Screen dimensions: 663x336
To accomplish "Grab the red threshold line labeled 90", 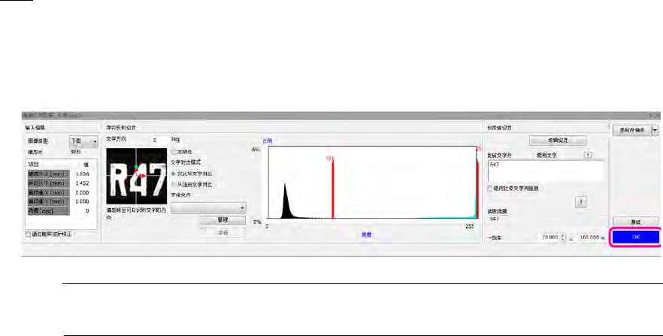I will pyautogui.click(x=333, y=189).
